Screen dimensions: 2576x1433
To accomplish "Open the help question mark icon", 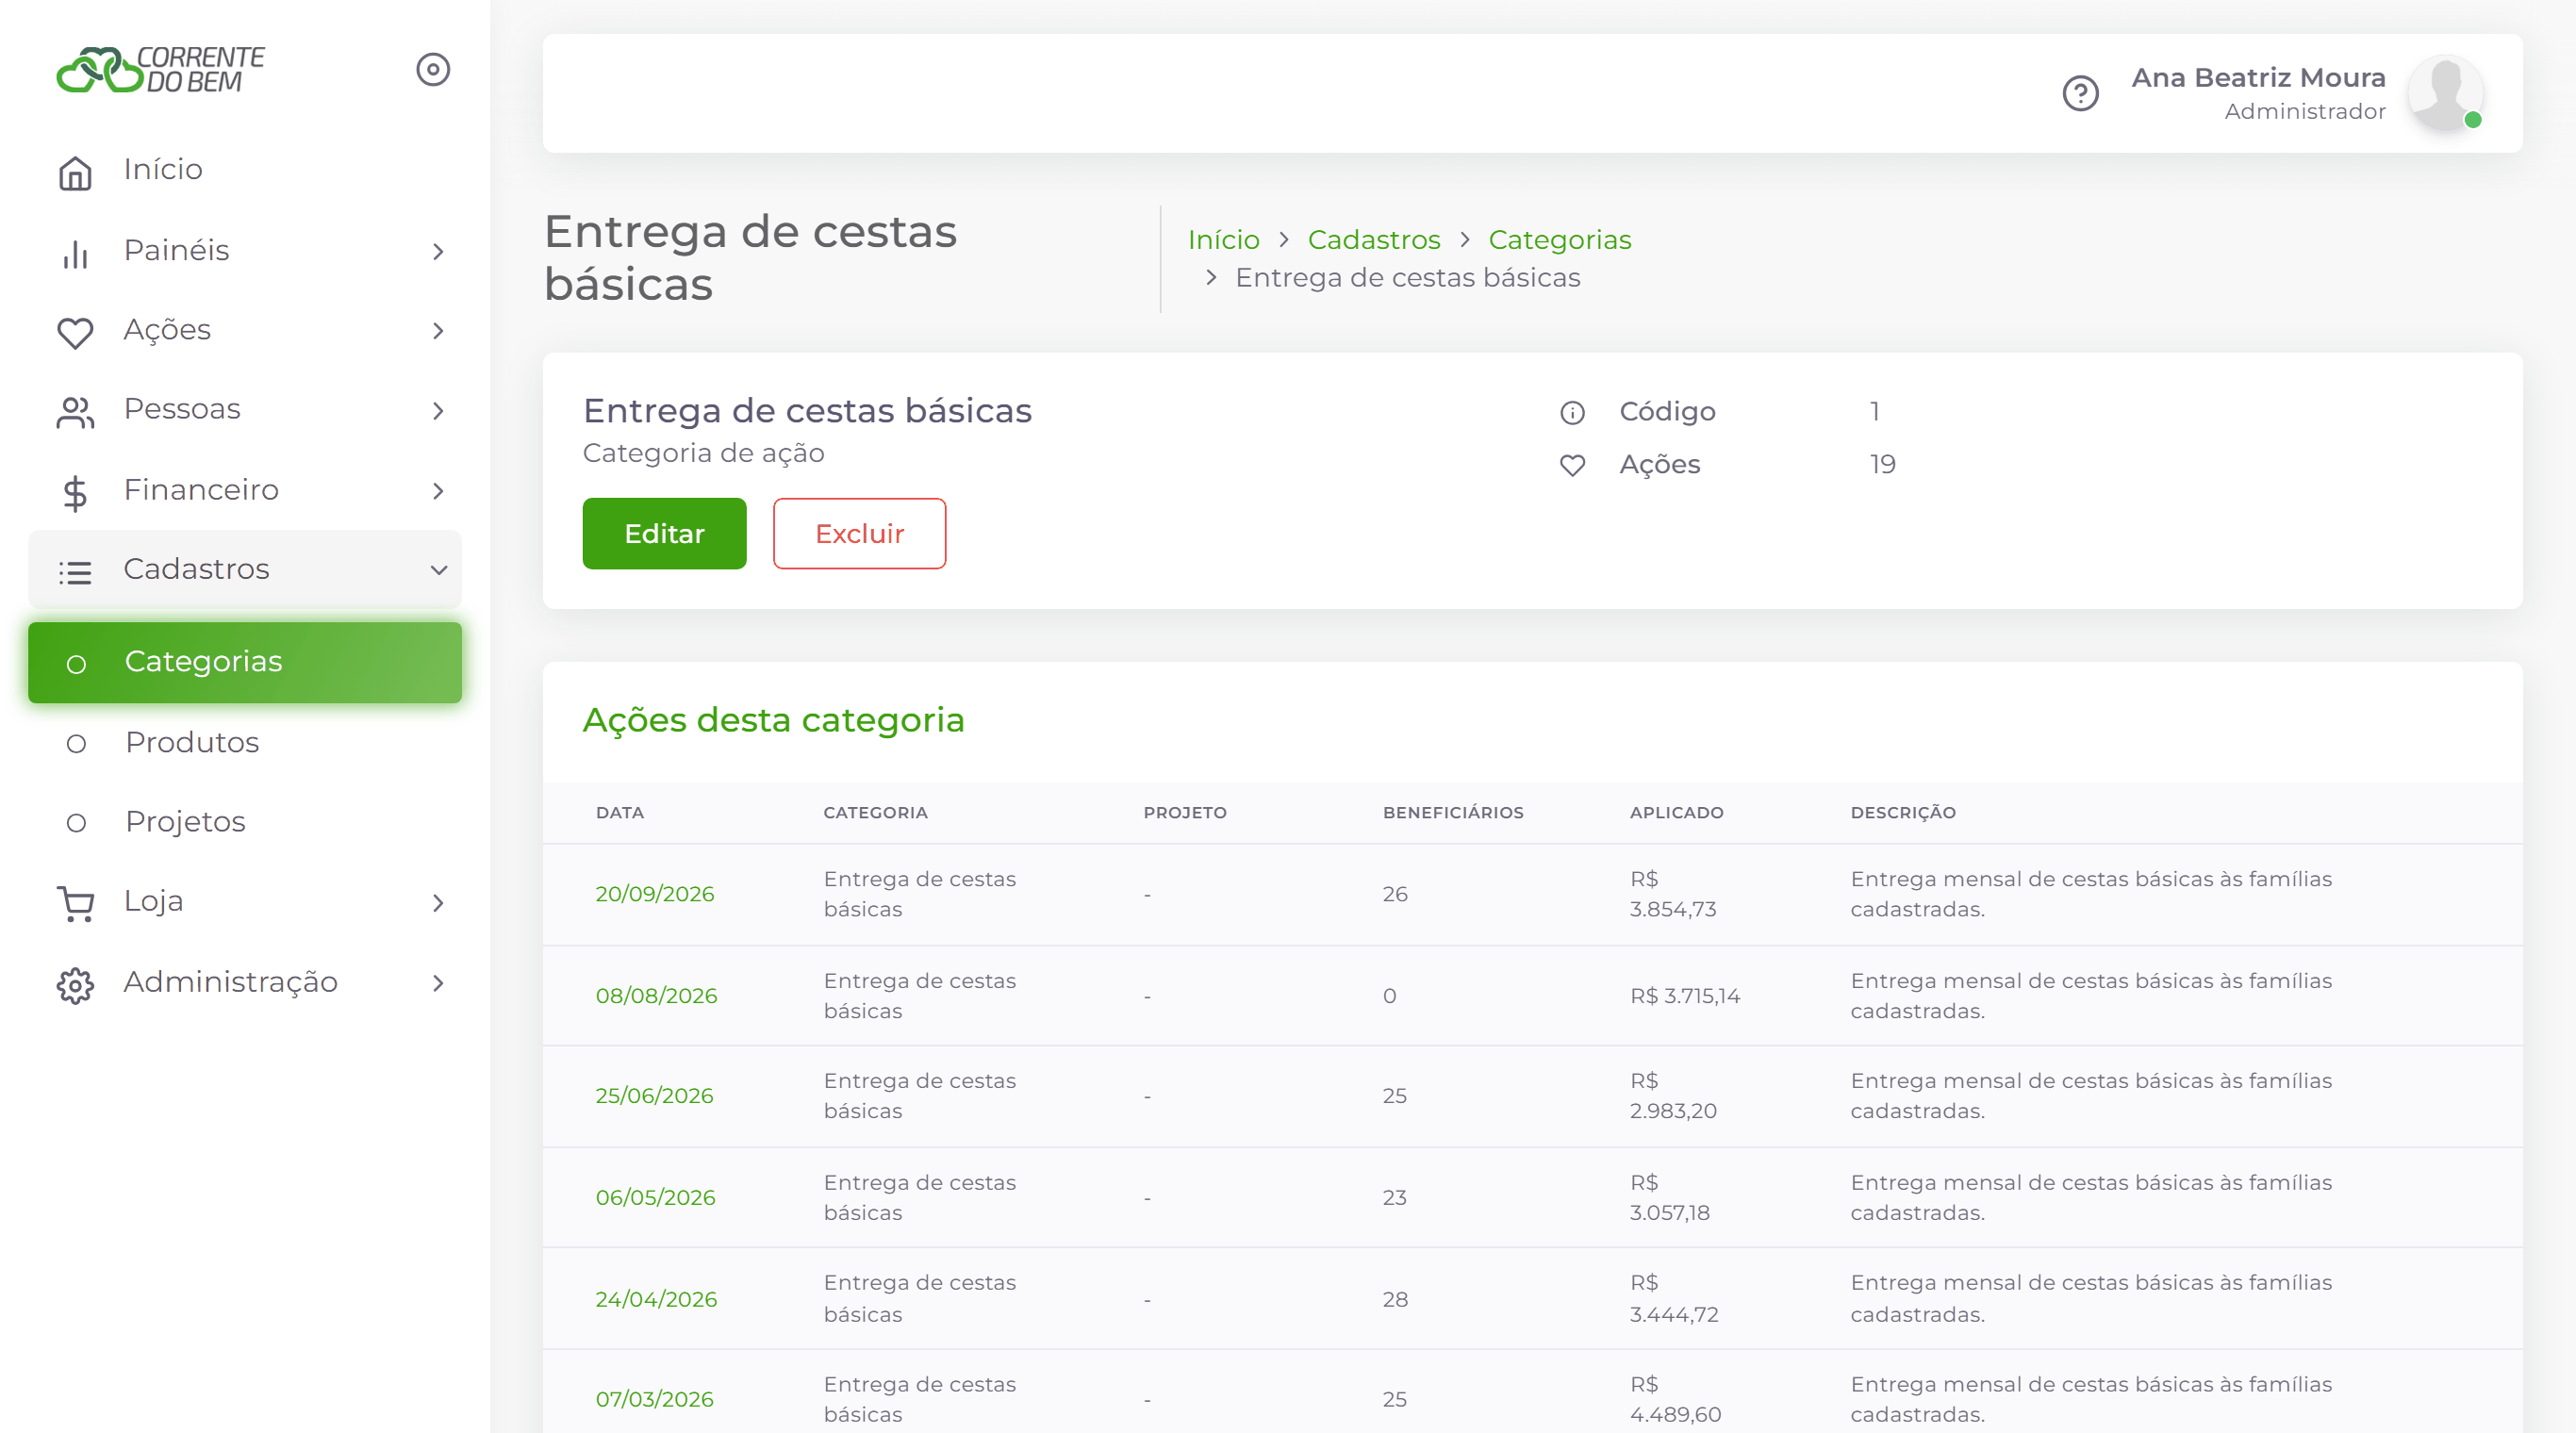I will (2080, 94).
